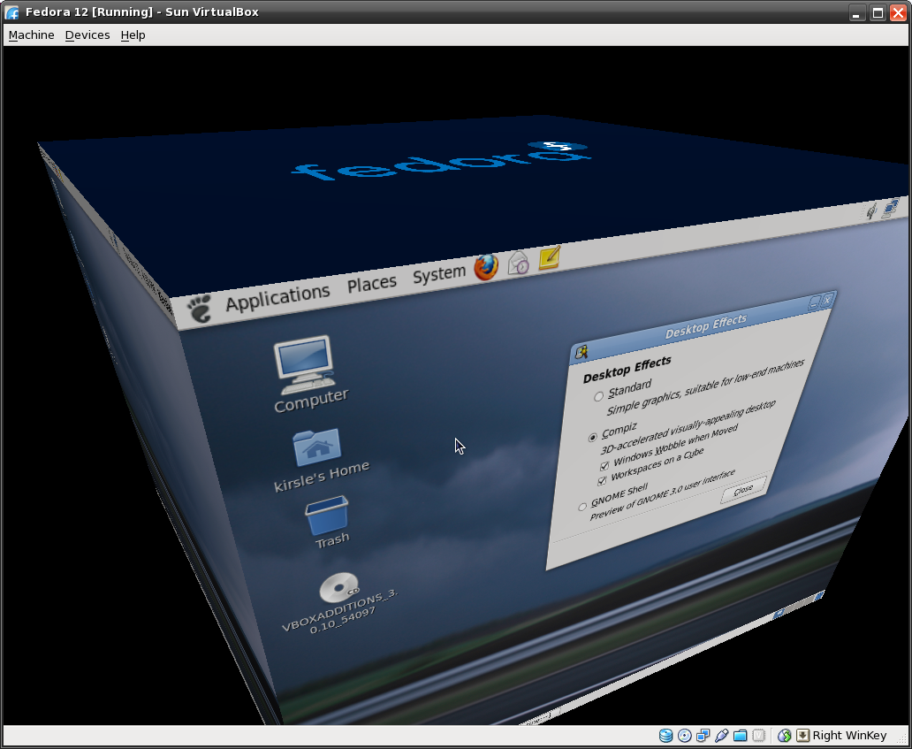Toggle Workspaces on a Cube checkbox
Viewport: 912px width, 749px height.
(x=602, y=480)
